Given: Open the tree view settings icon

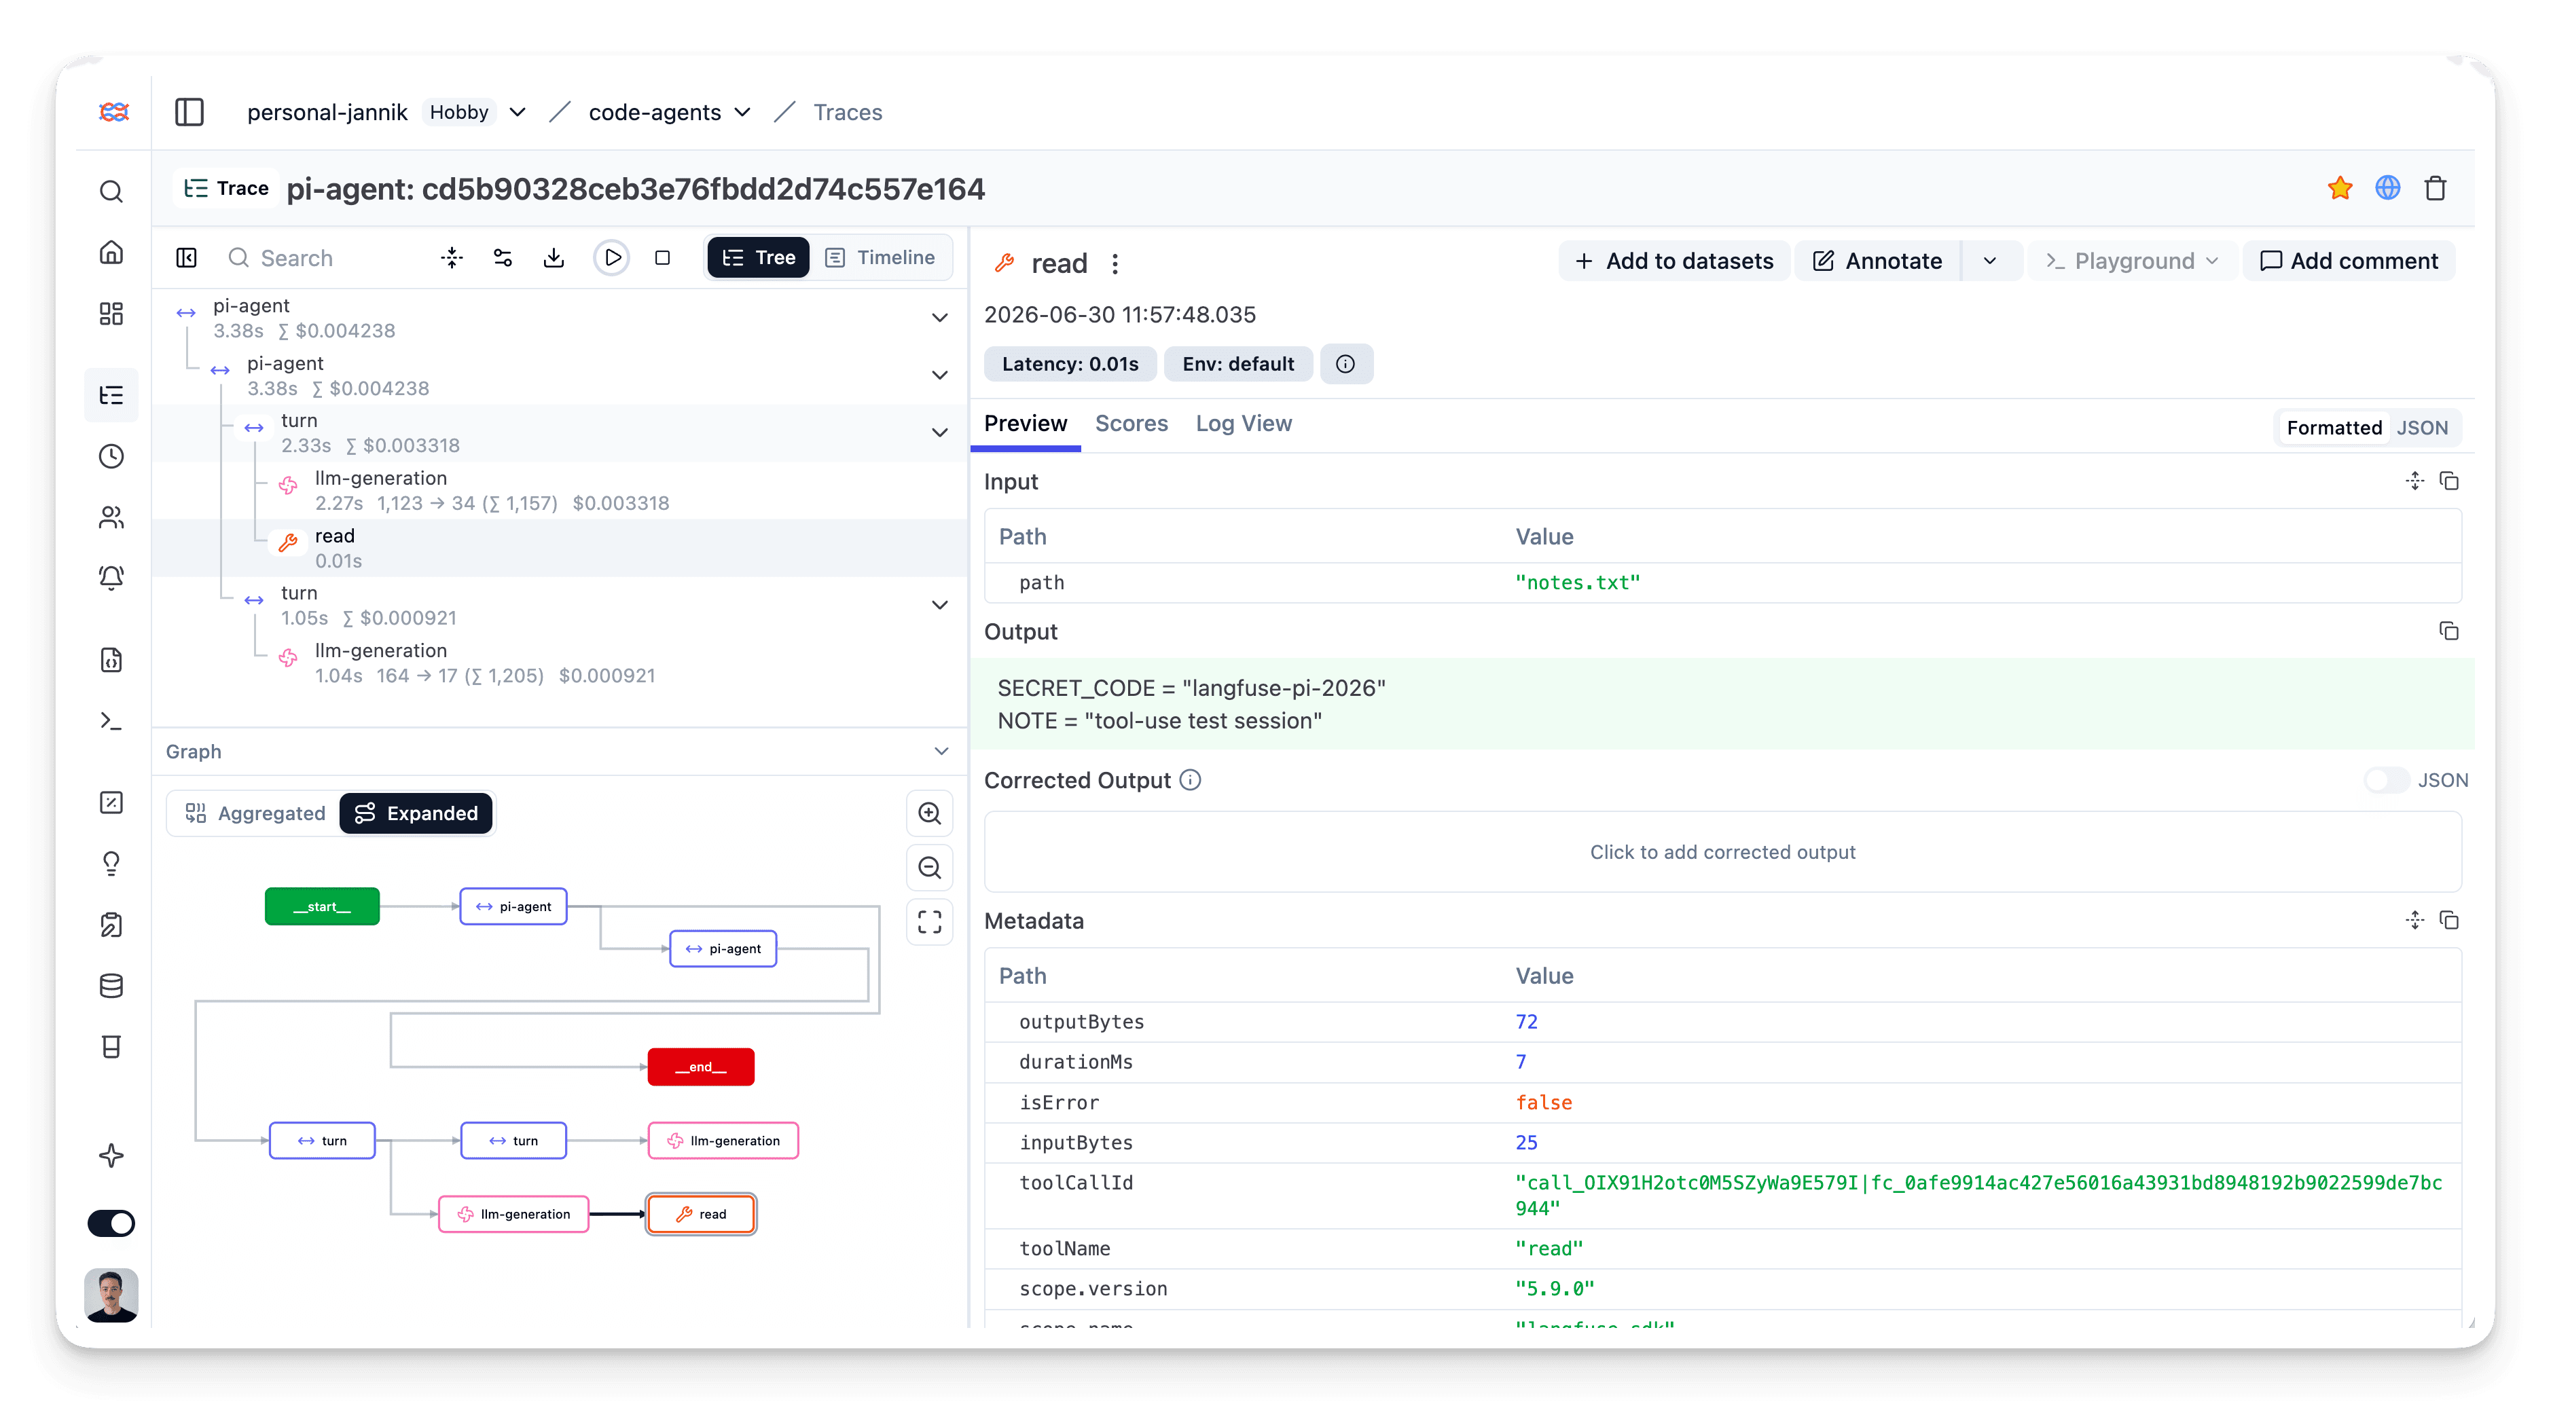Looking at the screenshot, I should pyautogui.click(x=503, y=257).
